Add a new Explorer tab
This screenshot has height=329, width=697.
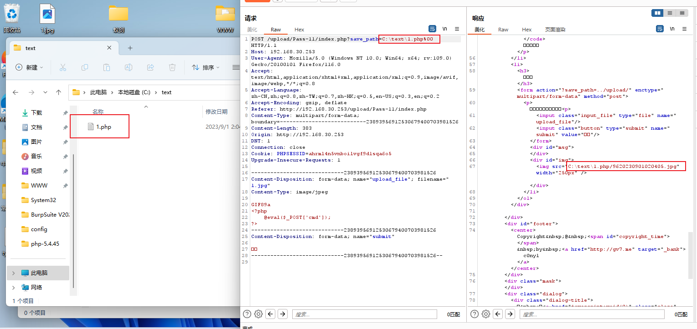[130, 48]
